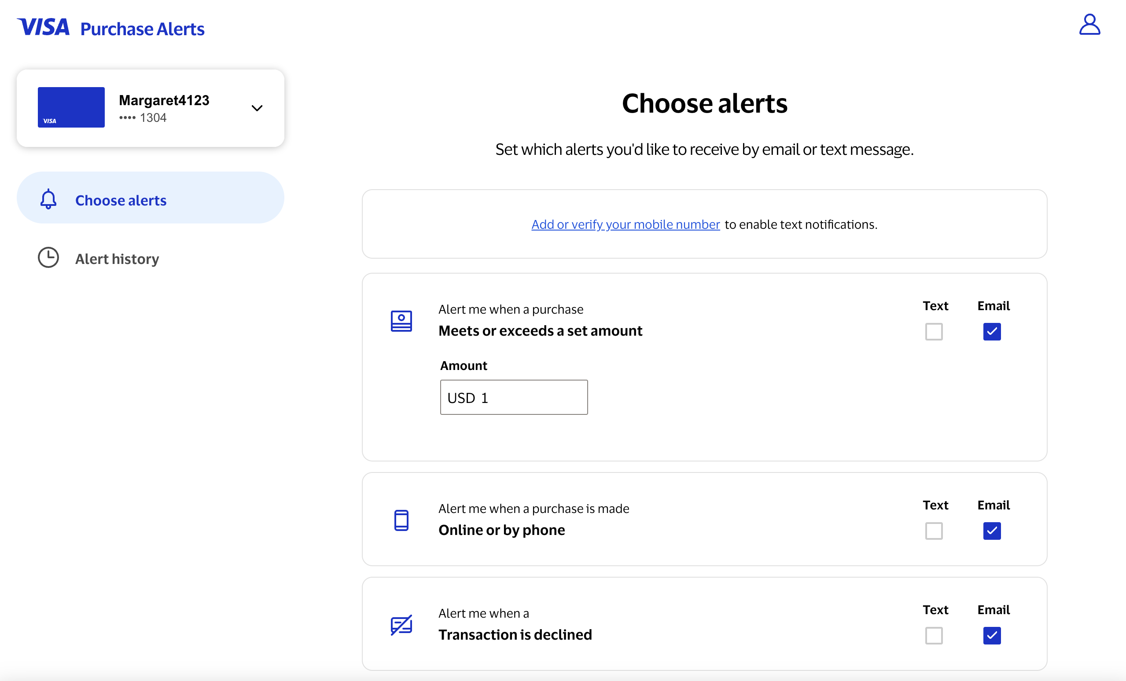Image resolution: width=1126 pixels, height=681 pixels.
Task: Enable Text alert for online or phone purchases
Action: tap(934, 531)
